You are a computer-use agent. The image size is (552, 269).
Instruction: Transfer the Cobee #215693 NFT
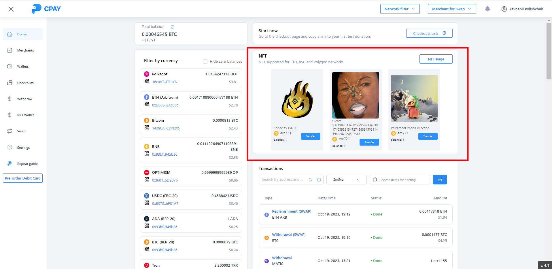[311, 136]
